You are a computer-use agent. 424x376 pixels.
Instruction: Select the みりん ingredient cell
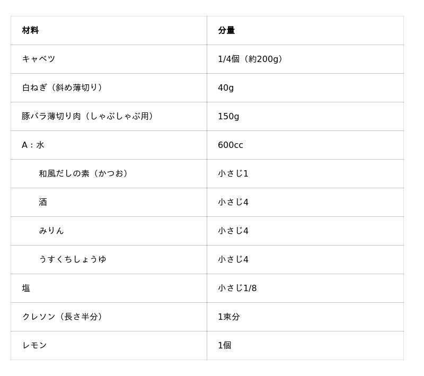point(51,231)
